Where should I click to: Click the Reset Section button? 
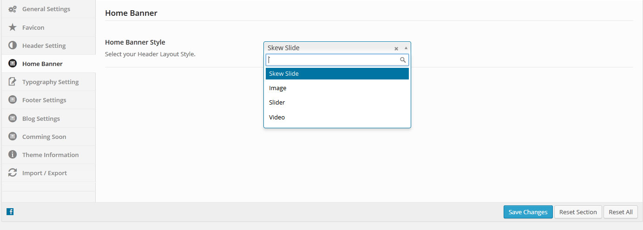point(578,212)
